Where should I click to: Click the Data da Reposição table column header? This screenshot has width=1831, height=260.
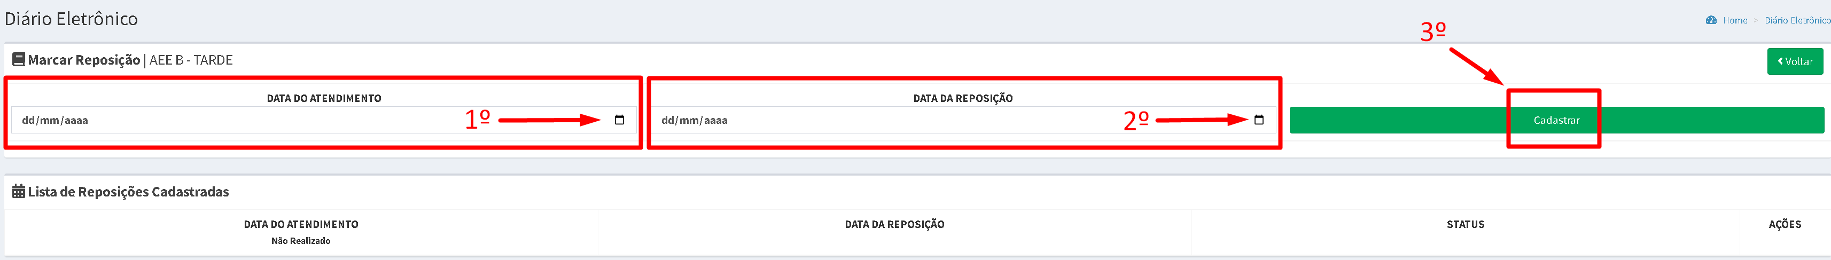(894, 224)
